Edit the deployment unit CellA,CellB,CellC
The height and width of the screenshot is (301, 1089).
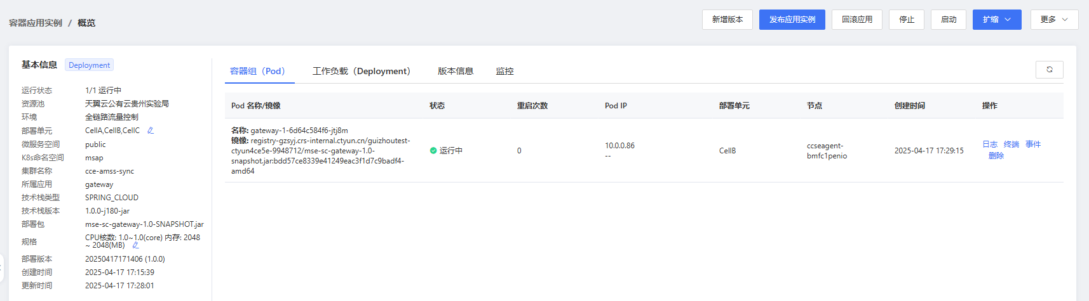(151, 131)
